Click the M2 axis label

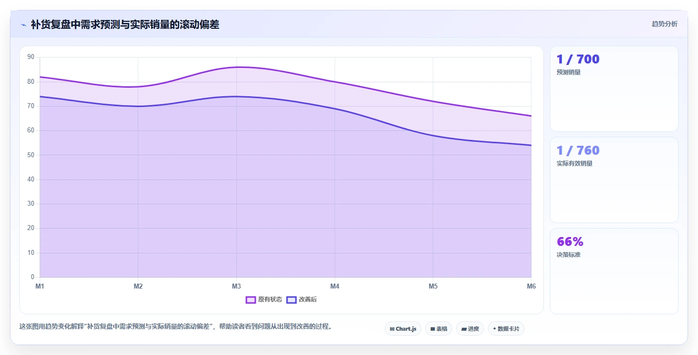[x=138, y=286]
